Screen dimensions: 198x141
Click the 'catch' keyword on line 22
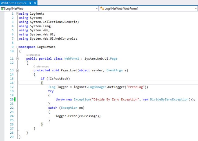click(x=53, y=108)
